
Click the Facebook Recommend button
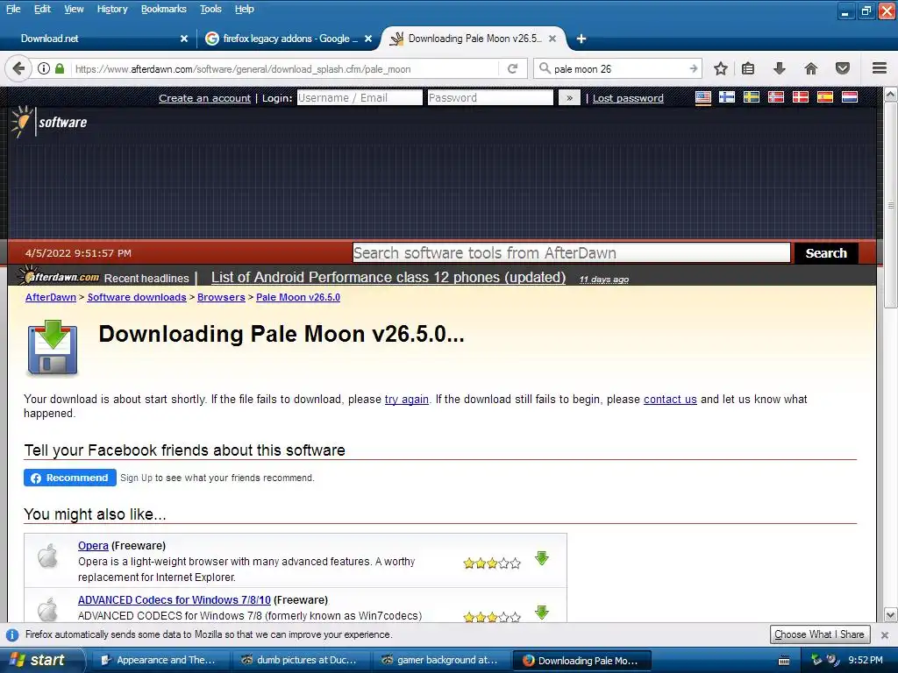point(70,478)
